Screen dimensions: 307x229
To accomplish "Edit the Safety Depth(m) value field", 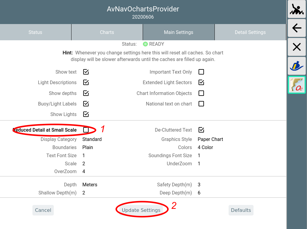I will coord(199,185).
